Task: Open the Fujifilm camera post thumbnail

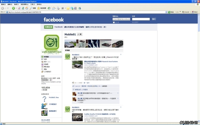Action: pyautogui.click(x=77, y=117)
